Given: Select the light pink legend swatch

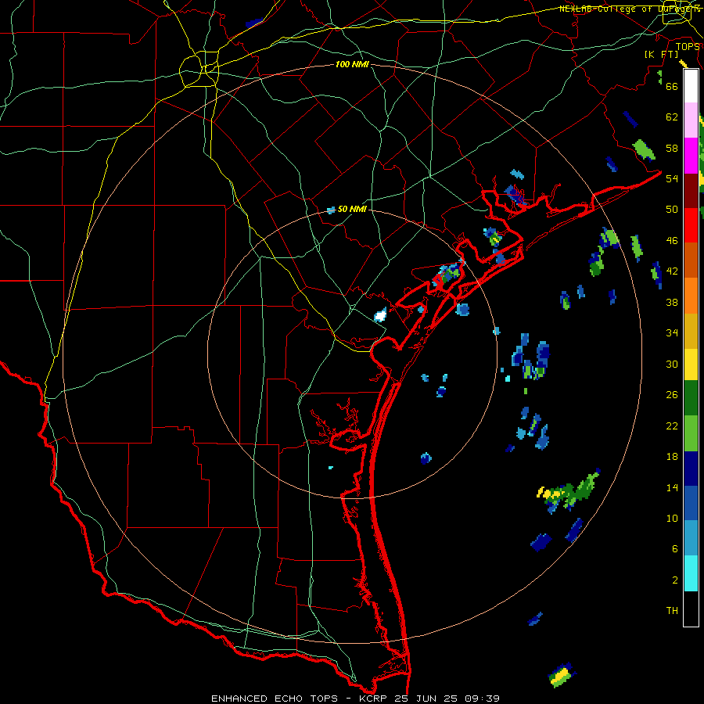Looking at the screenshot, I should point(691,120).
